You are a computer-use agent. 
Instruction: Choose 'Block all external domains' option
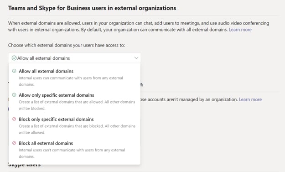pos(74,150)
